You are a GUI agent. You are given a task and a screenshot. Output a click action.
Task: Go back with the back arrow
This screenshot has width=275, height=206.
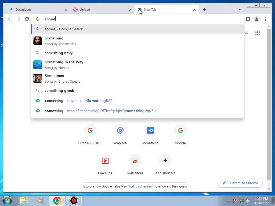[10, 19]
